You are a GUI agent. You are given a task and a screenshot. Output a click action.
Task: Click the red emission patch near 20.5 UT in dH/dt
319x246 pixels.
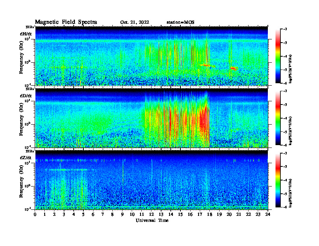point(234,69)
